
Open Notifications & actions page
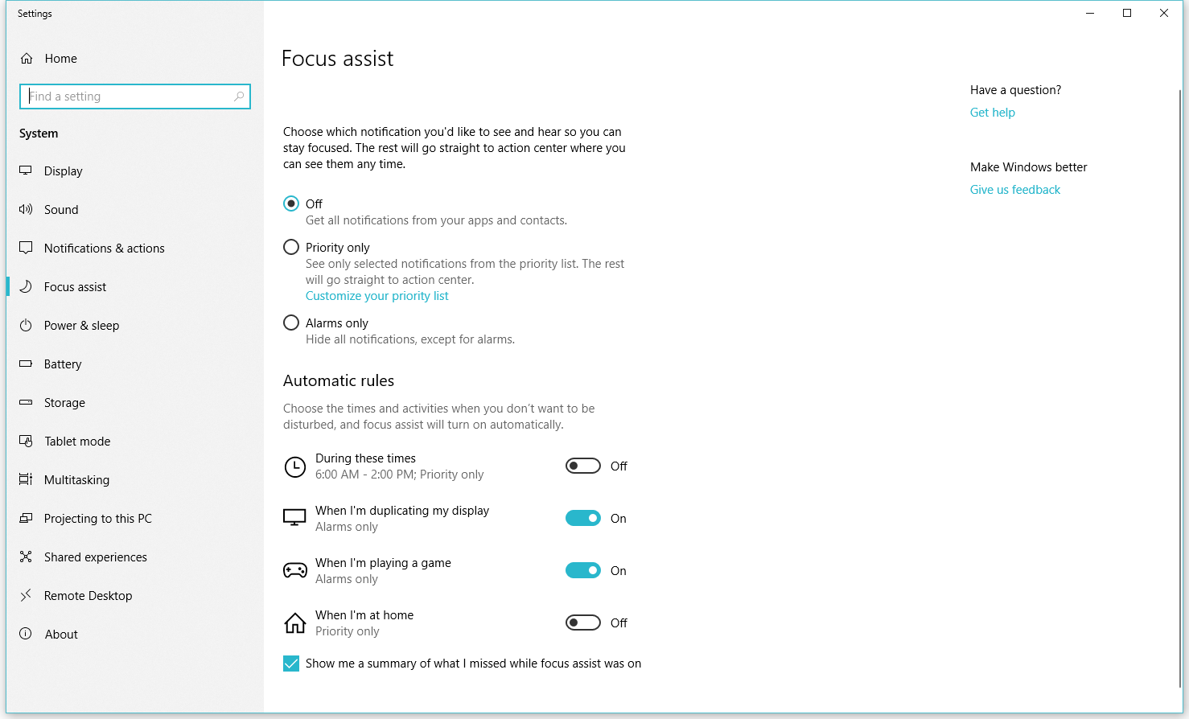pos(104,249)
